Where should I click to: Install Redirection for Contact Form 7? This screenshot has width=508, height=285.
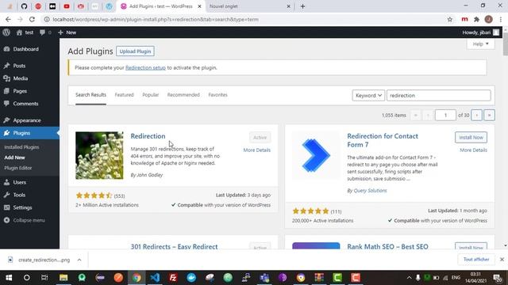pyautogui.click(x=471, y=137)
